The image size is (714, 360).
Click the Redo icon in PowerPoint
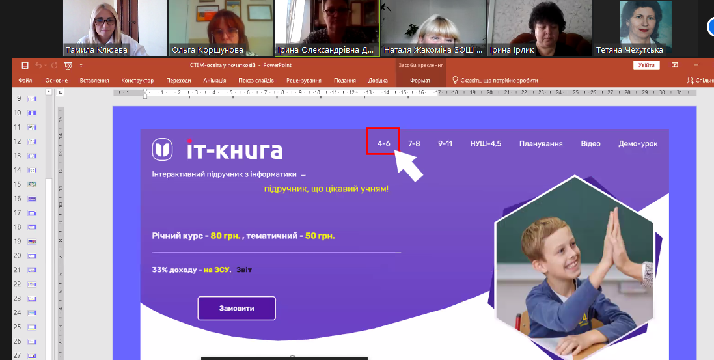[55, 66]
